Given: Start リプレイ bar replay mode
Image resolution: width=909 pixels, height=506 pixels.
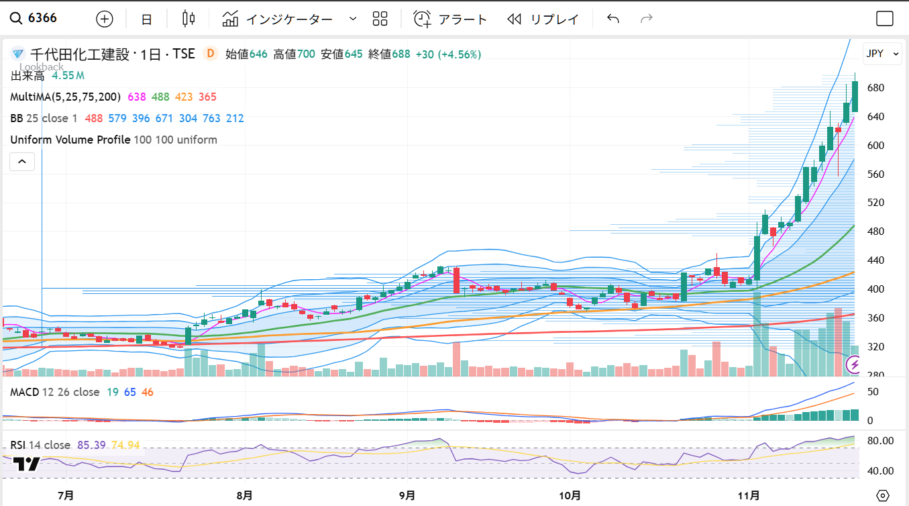Looking at the screenshot, I should (x=543, y=19).
